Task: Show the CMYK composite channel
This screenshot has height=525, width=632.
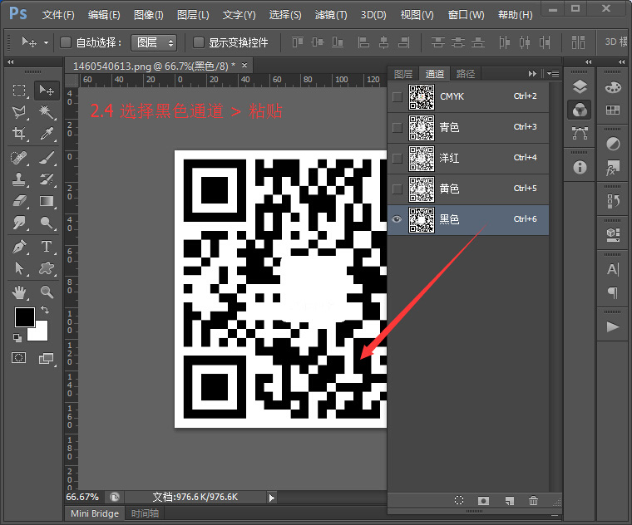Action: point(397,97)
